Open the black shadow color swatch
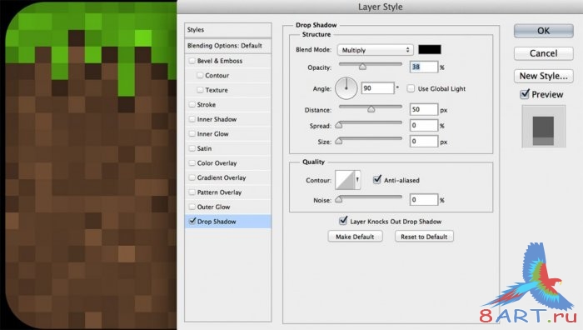Viewport: 583px width, 330px height. pyautogui.click(x=430, y=49)
